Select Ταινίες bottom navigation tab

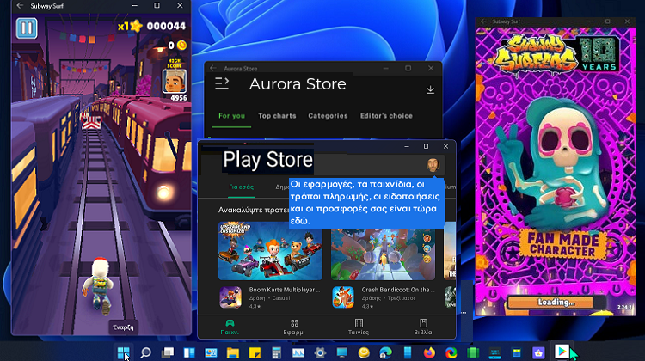point(359,327)
